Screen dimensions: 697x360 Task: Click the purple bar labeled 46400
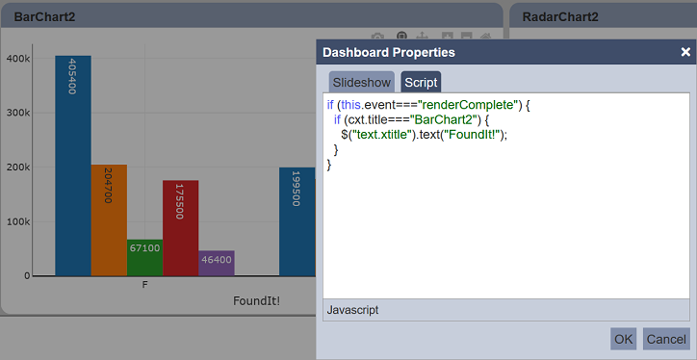pyautogui.click(x=217, y=263)
